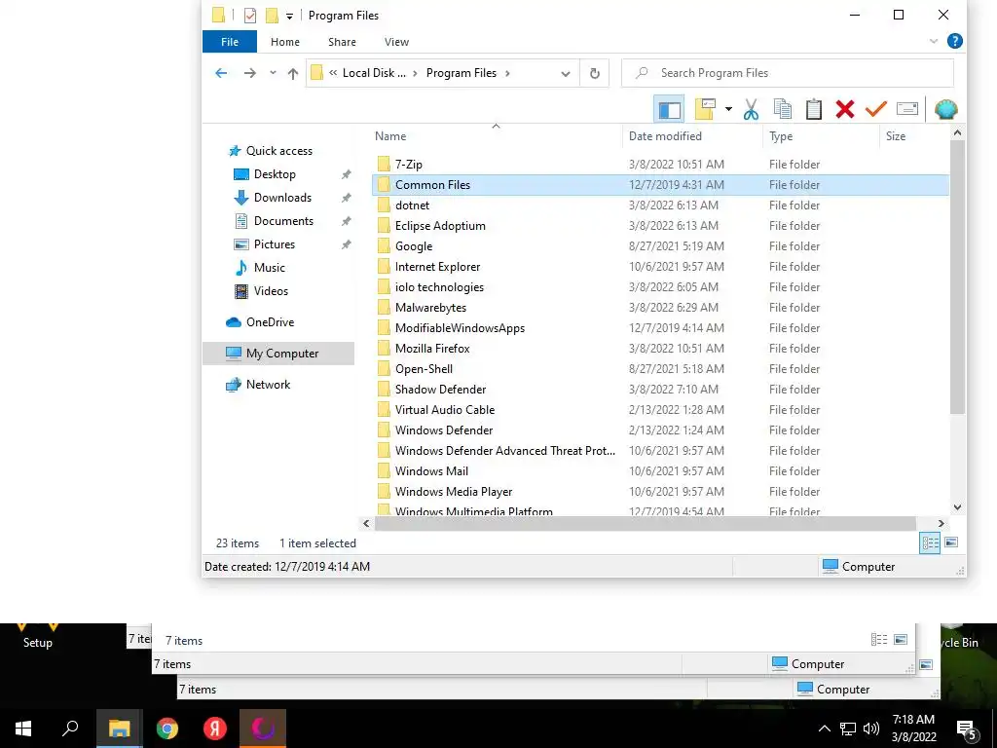
Task: Click the scissors Cut toolbar icon
Action: pyautogui.click(x=751, y=109)
